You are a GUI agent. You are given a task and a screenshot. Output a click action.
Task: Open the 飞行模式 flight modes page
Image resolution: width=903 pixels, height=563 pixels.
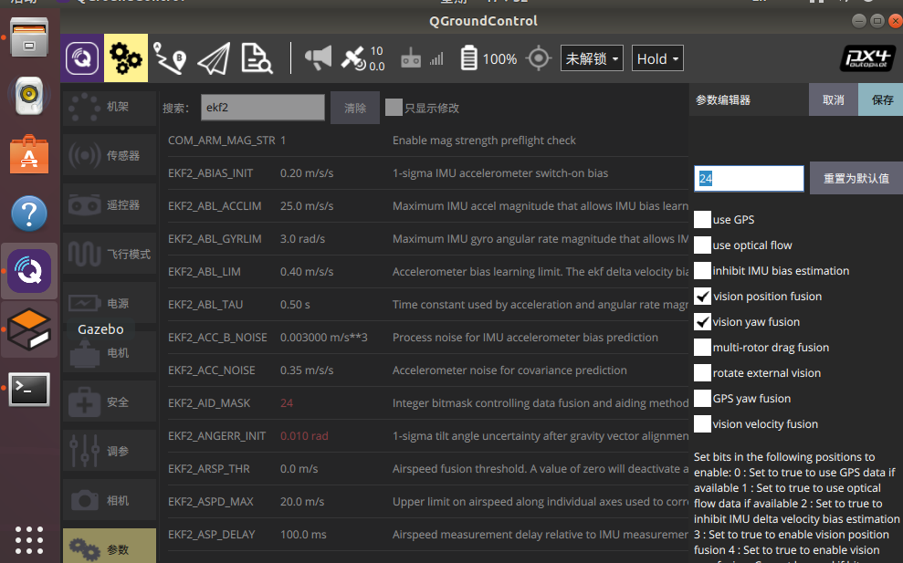pyautogui.click(x=109, y=254)
